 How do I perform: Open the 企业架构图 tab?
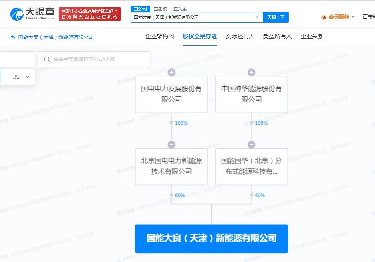(x=159, y=37)
